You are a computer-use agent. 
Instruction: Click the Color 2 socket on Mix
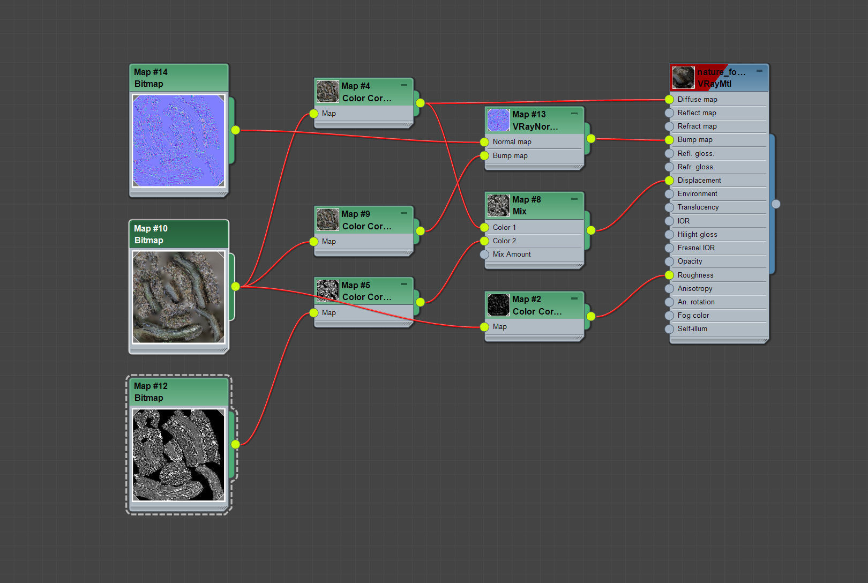pyautogui.click(x=484, y=241)
